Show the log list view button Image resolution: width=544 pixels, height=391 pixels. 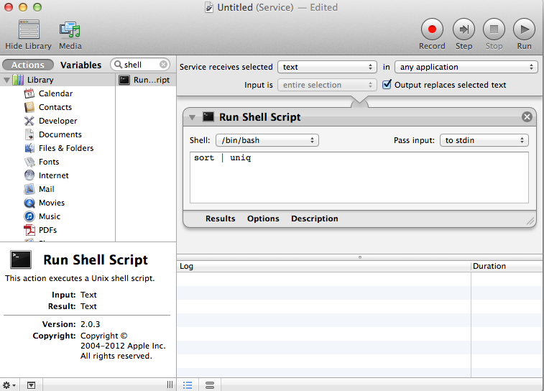click(x=188, y=385)
